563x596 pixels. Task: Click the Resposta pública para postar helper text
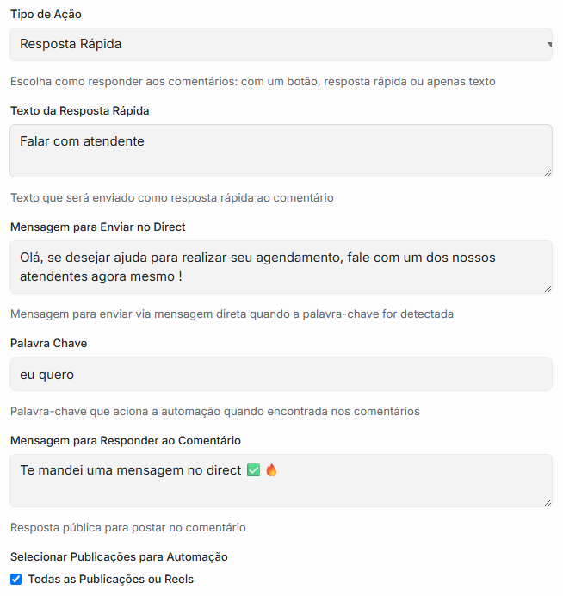pyautogui.click(x=128, y=527)
